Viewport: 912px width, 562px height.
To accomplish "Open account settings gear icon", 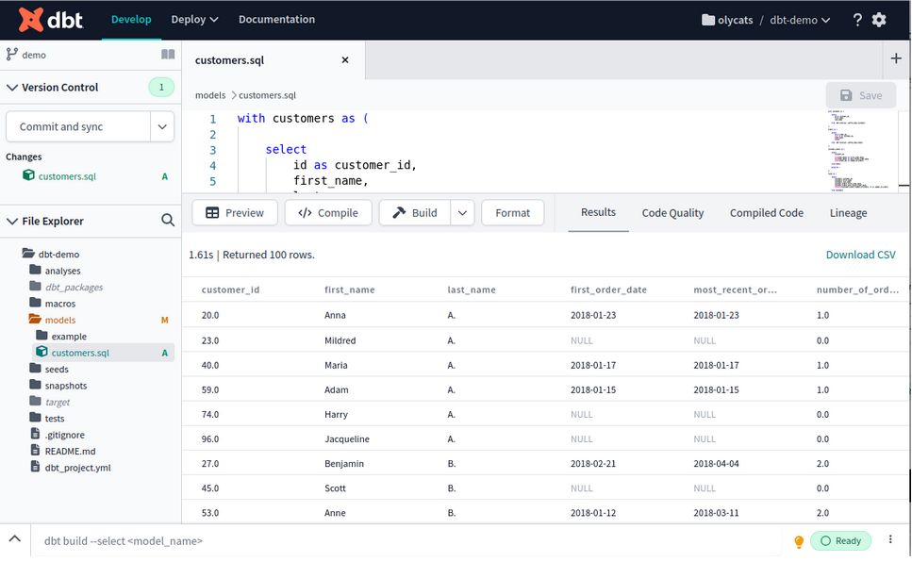I will pyautogui.click(x=879, y=20).
